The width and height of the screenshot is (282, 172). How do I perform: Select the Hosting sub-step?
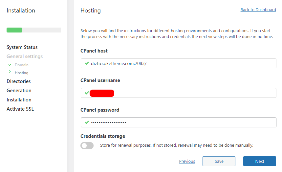pos(22,73)
